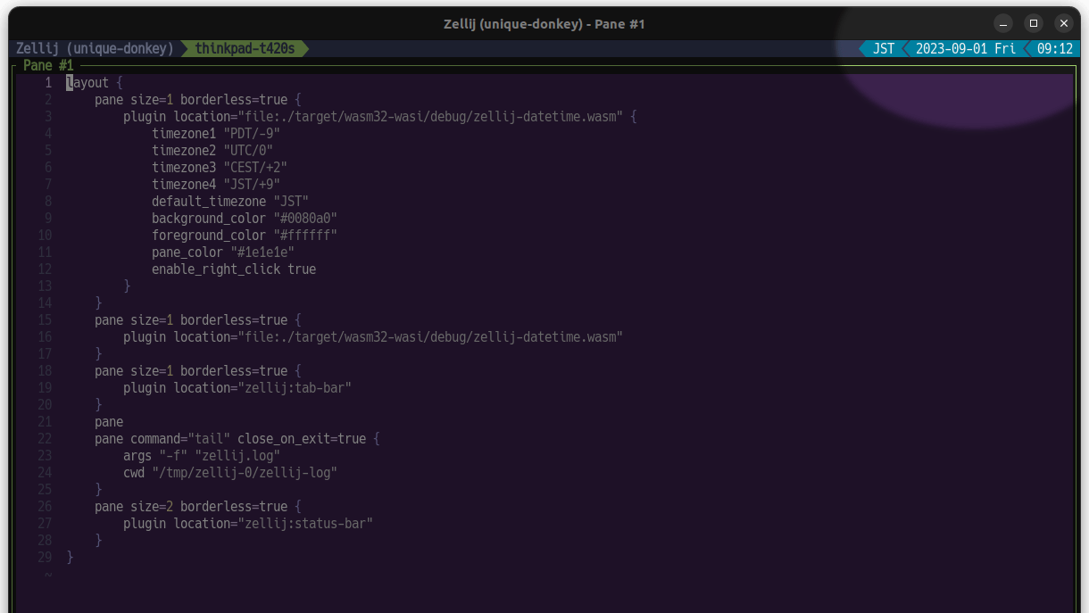The height and width of the screenshot is (613, 1089).
Task: Click the chevron before the clock segment
Action: 1027,49
